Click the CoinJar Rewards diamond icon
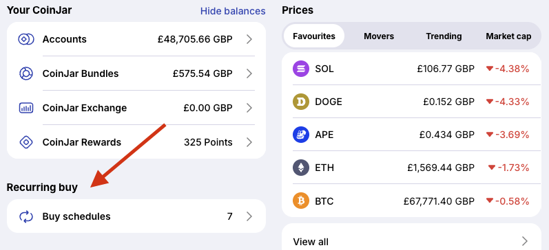Viewport: 549px width, 250px height. (26, 142)
